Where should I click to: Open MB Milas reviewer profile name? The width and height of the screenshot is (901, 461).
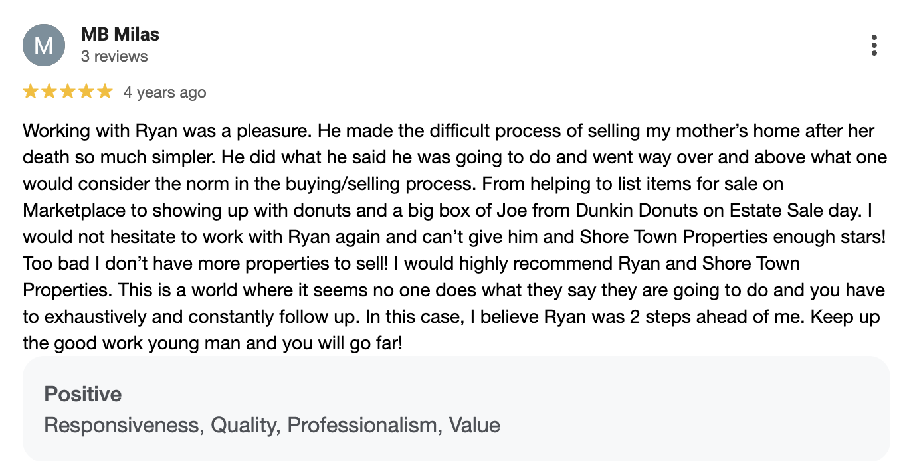[x=120, y=34]
